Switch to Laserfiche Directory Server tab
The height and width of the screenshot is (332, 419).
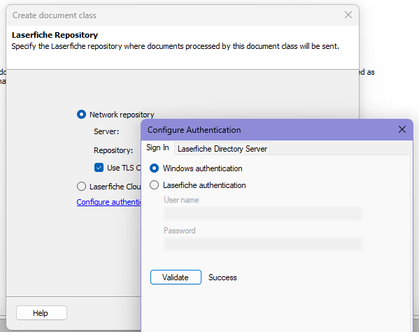tap(222, 148)
